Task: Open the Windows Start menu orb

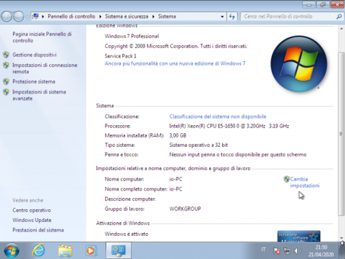Action: click(x=11, y=251)
